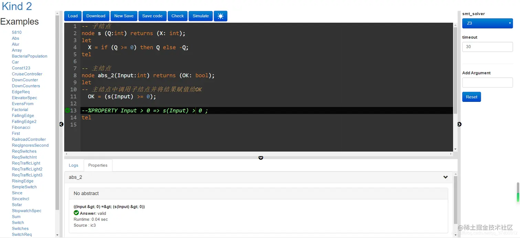Open the EdgeReq example
520x238 pixels.
[x=21, y=92]
